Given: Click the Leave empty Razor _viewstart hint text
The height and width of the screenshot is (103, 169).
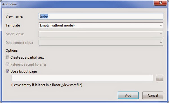Looking at the screenshot, I should click(47, 85).
